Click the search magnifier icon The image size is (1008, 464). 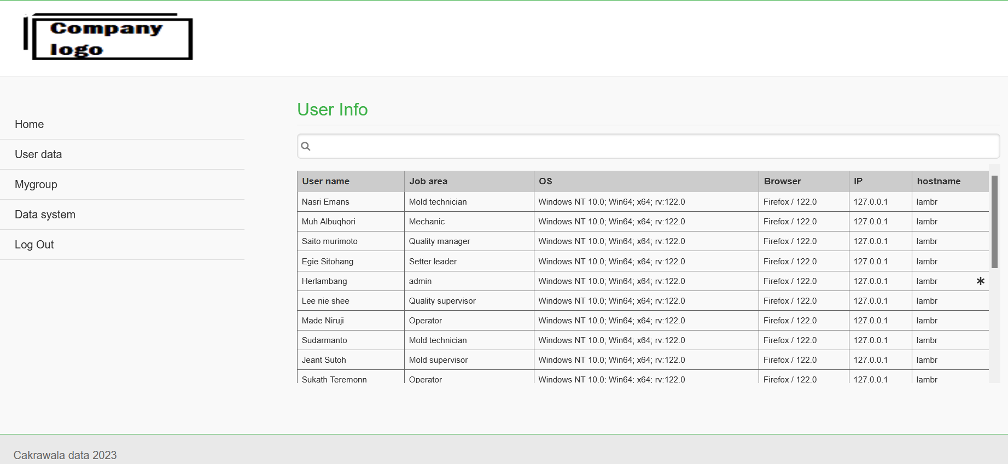pyautogui.click(x=306, y=146)
